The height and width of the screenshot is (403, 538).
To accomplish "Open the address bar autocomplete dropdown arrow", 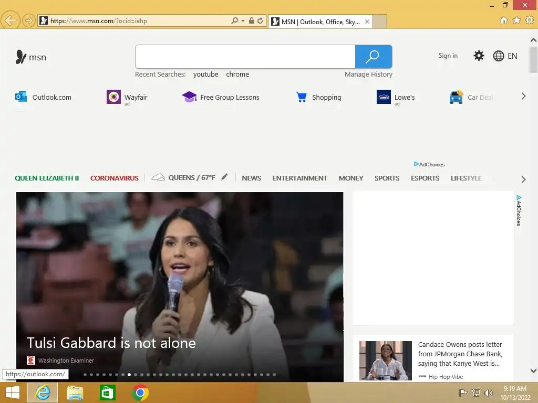I will (243, 21).
